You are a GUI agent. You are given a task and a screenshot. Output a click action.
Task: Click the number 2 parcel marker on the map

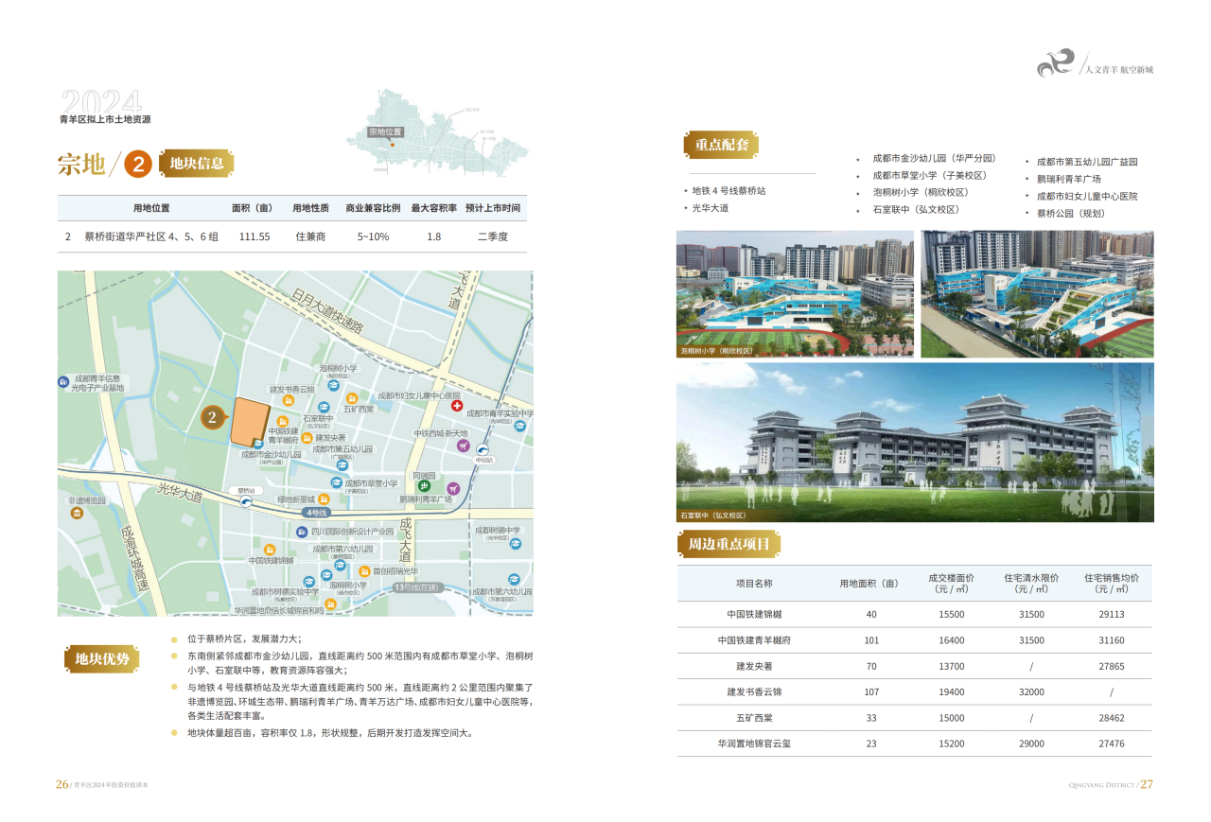pyautogui.click(x=213, y=416)
